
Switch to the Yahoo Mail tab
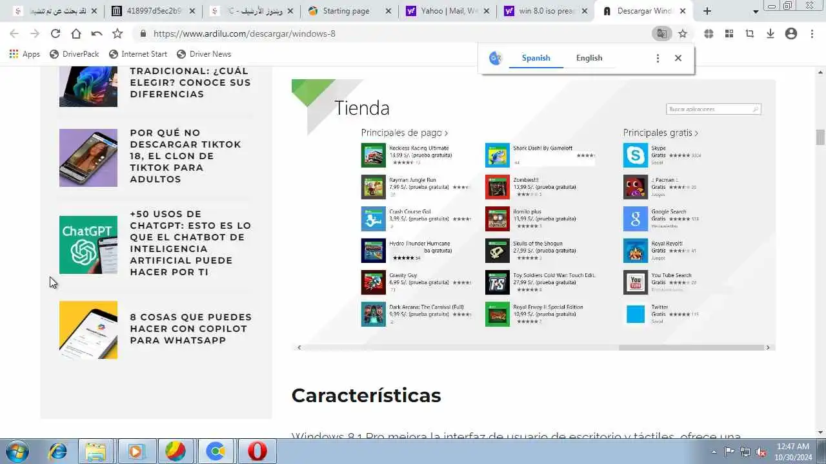point(447,11)
